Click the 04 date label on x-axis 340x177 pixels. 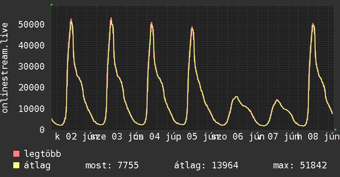[155, 137]
